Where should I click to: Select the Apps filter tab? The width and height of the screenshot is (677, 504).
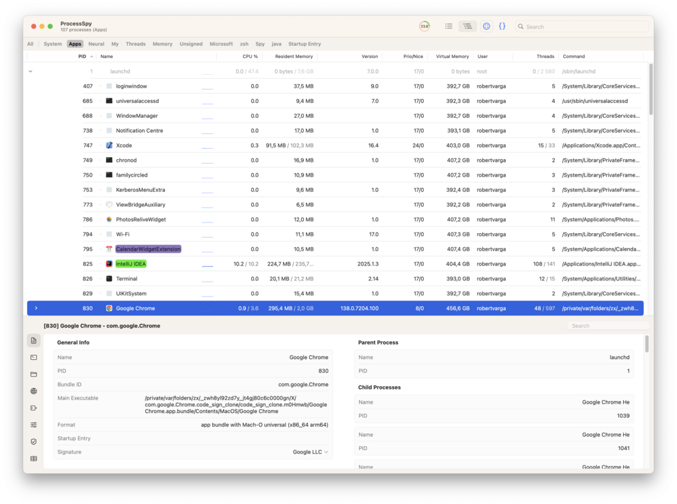[x=75, y=44]
